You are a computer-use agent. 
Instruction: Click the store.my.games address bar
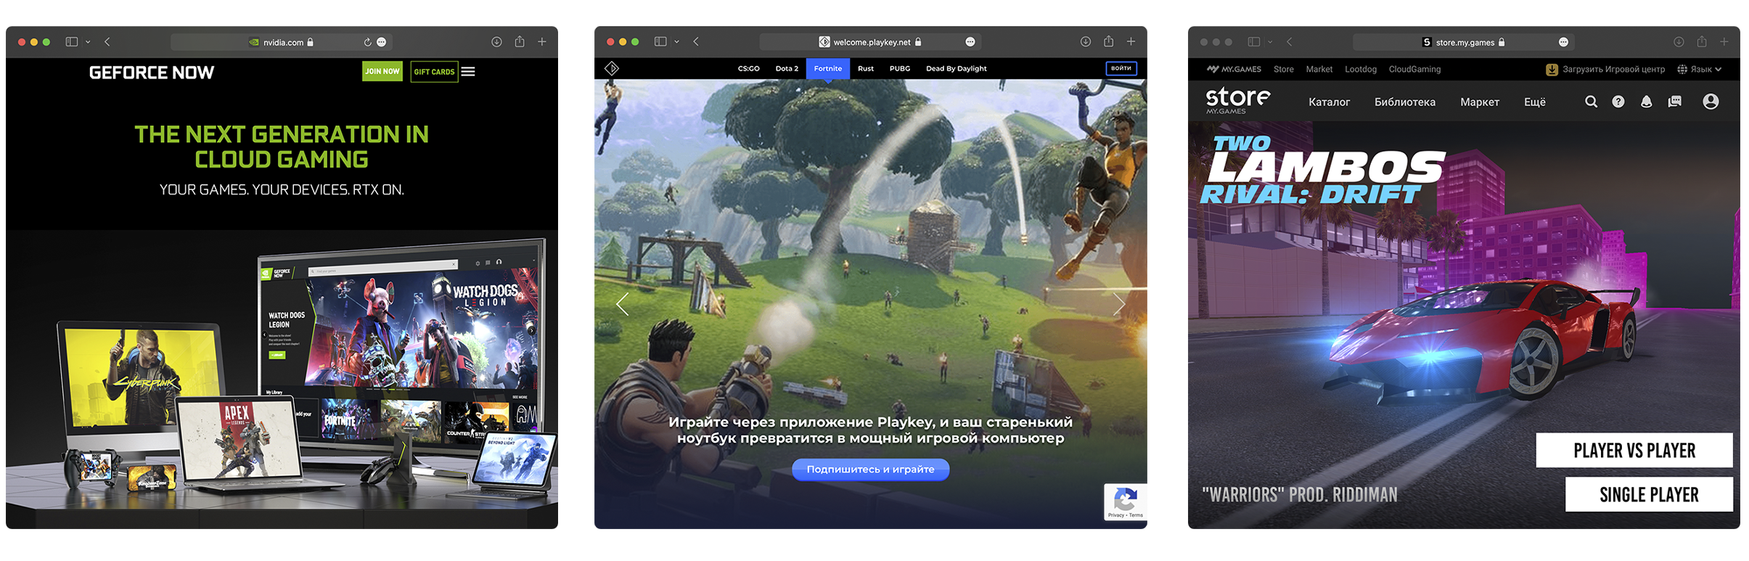[1464, 42]
